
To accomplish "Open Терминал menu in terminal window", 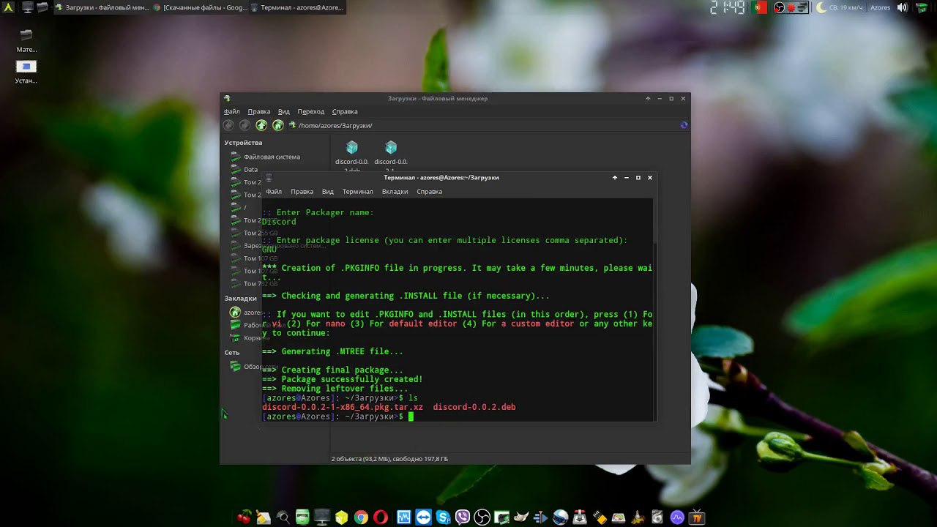I will click(x=357, y=191).
